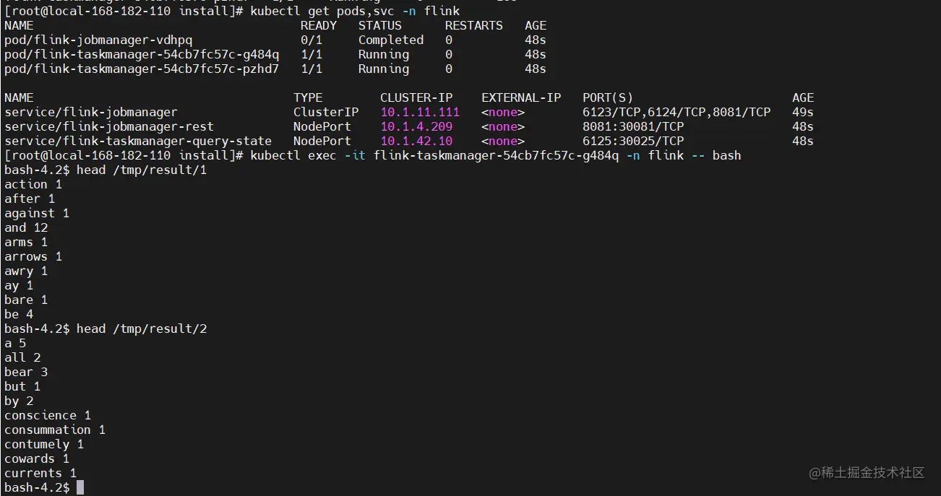Click the 'bare 1' output line
Viewport: 941px width, 496px height.
(26, 300)
